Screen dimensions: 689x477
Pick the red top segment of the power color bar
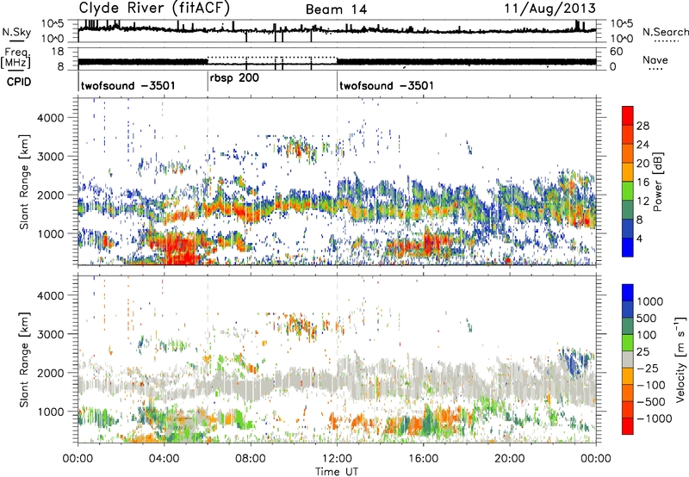[x=628, y=115]
